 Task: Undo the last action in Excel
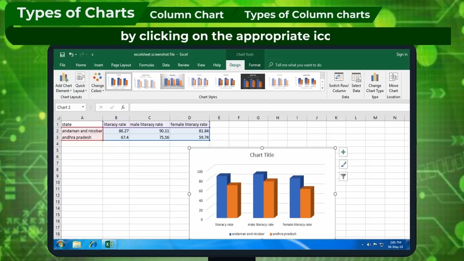[71, 55]
